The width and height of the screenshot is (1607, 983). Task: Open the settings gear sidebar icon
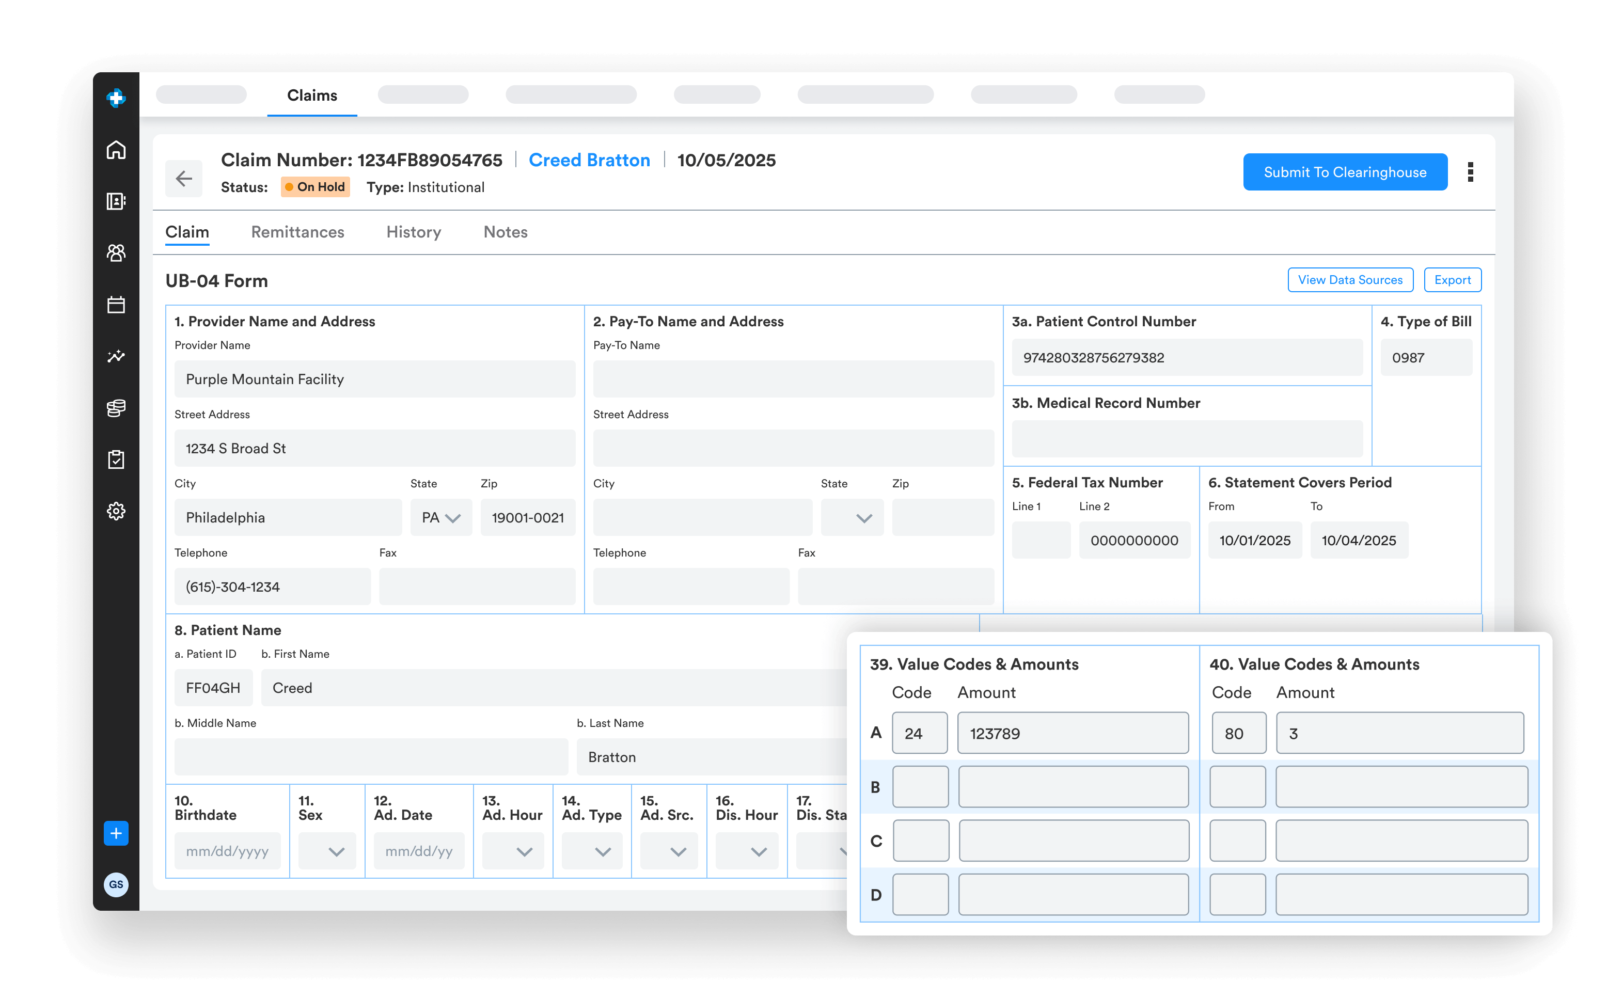(116, 511)
